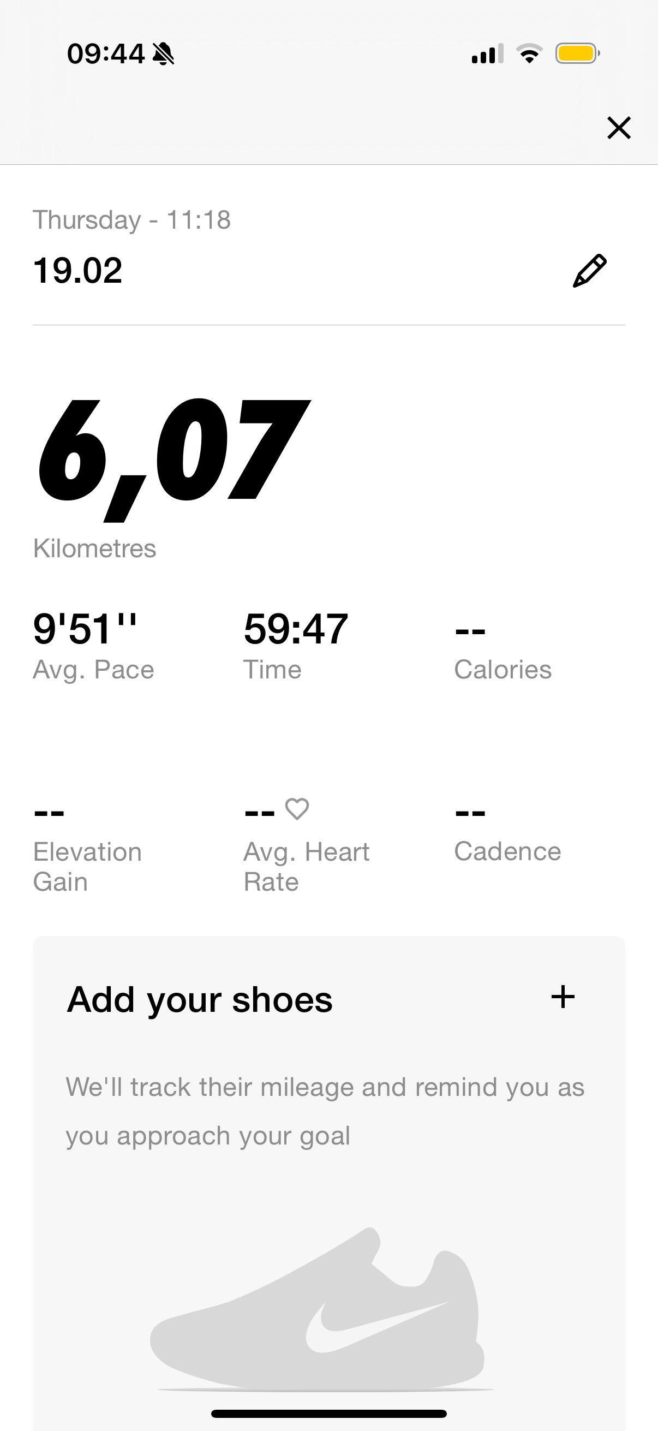The width and height of the screenshot is (658, 1431).
Task: Tap the plus icon to add shoes
Action: point(563,997)
